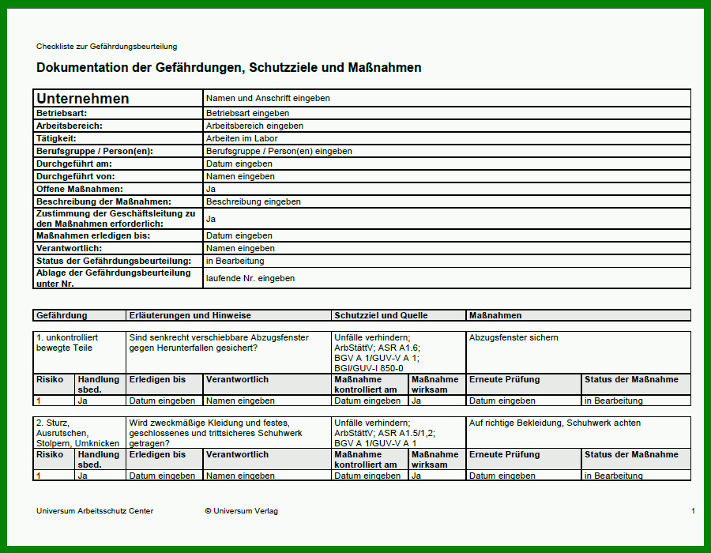
Task: Open the Zustimmung der Geschäftsleitung Ja value
Action: coord(446,219)
